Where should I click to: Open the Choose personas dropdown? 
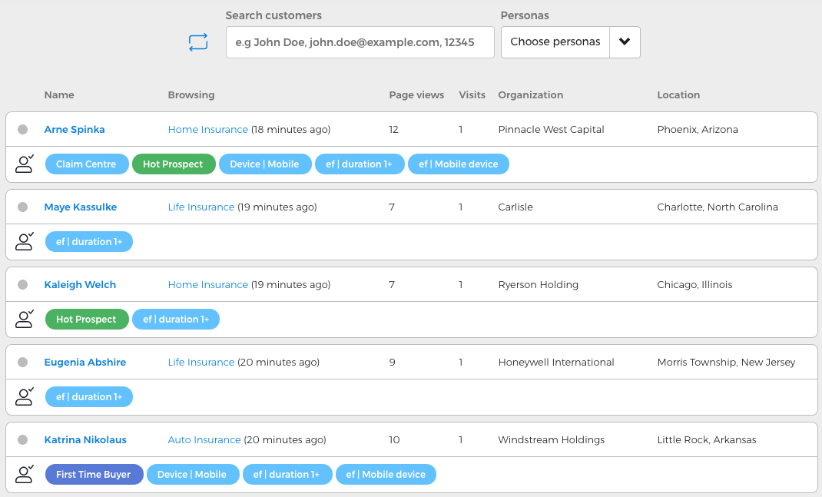[555, 42]
